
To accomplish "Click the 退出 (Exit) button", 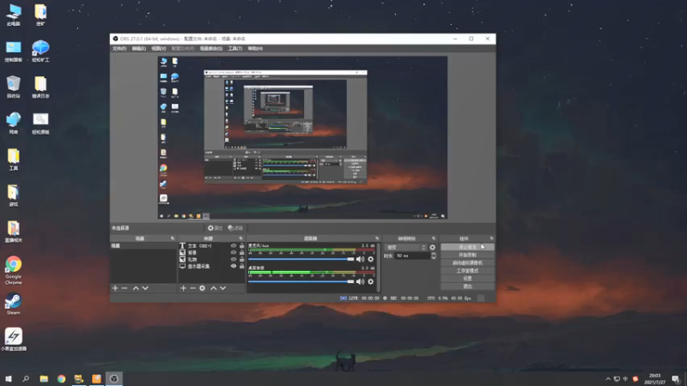I will (467, 286).
